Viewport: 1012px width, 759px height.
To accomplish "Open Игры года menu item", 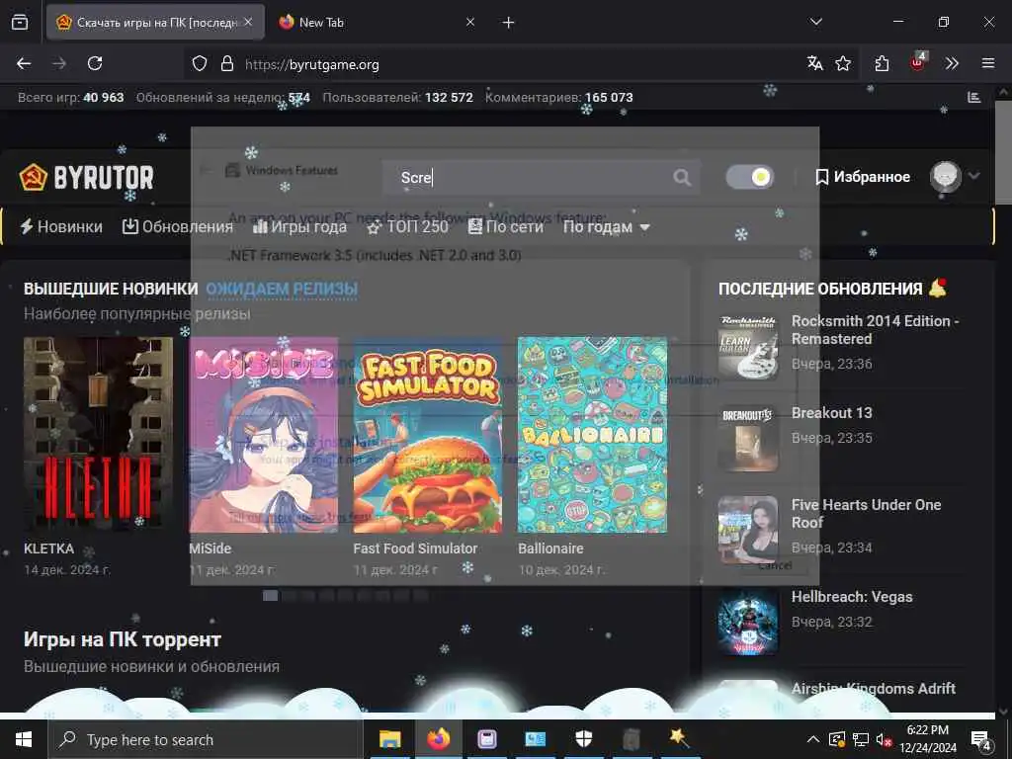I will 300,226.
